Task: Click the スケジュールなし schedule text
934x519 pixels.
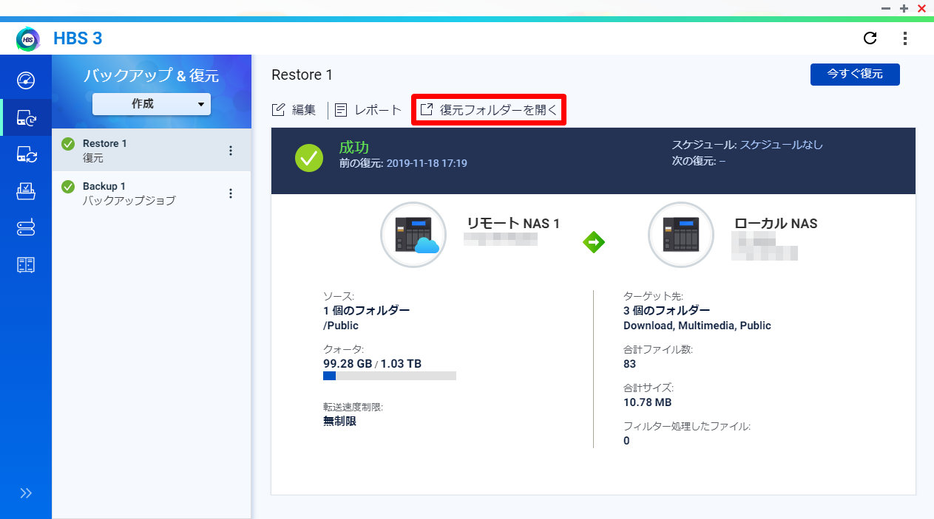Action: (781, 145)
